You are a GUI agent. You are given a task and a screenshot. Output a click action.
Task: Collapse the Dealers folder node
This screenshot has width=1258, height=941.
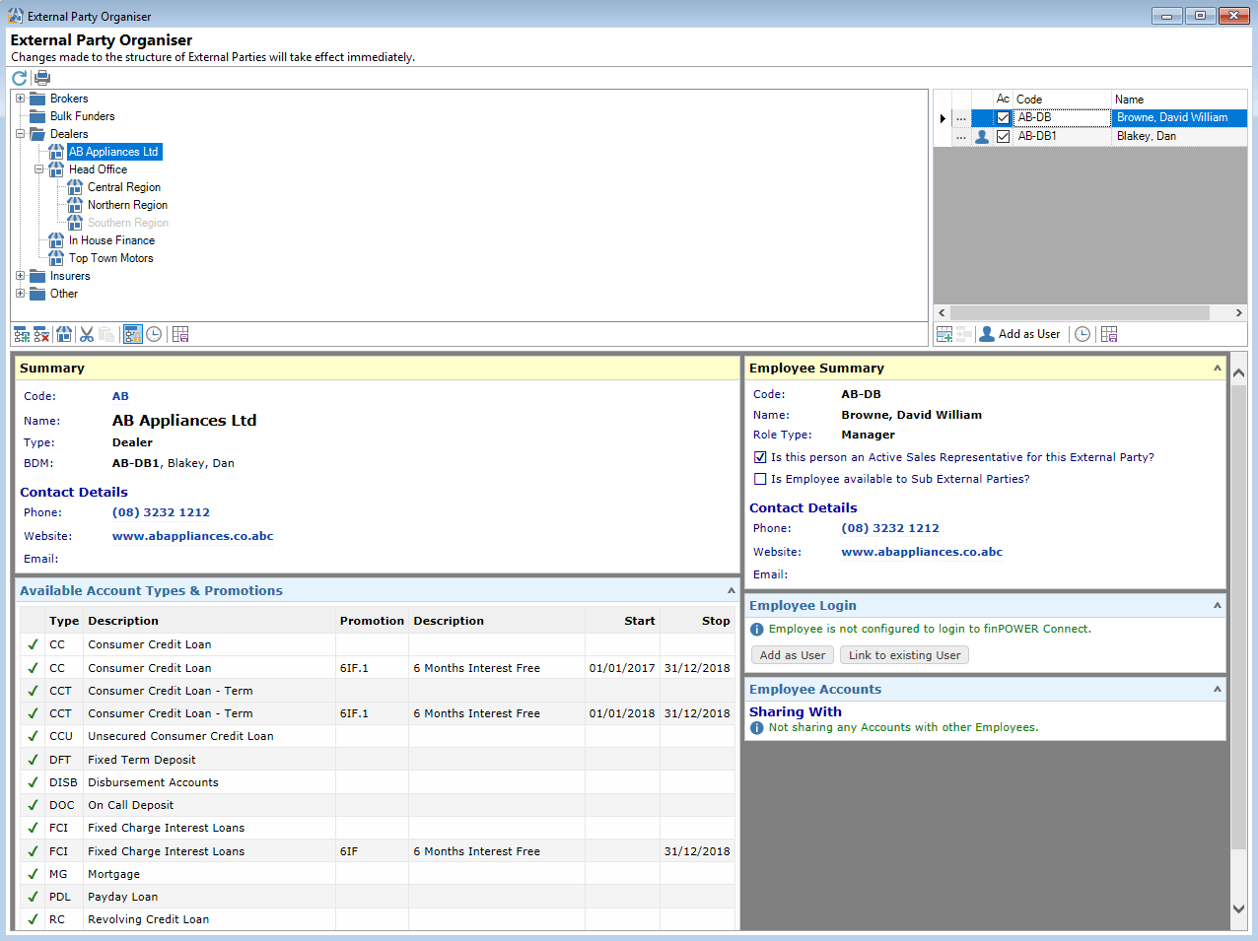point(21,134)
